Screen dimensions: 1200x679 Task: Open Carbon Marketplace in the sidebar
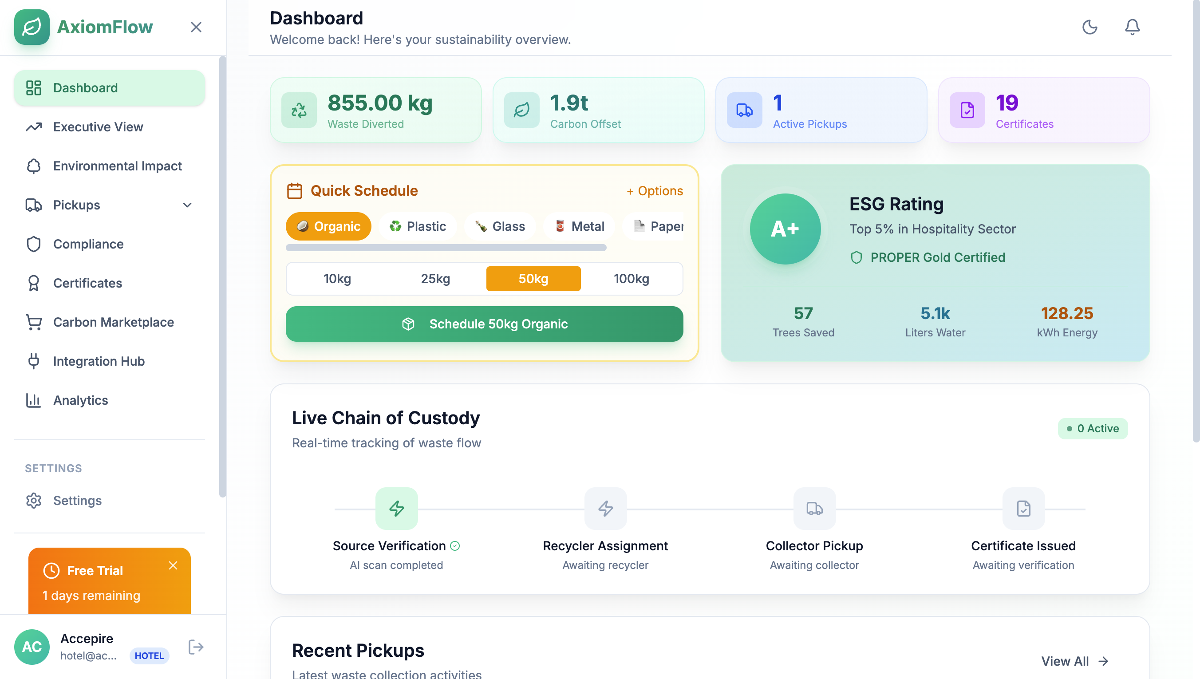pyautogui.click(x=110, y=322)
